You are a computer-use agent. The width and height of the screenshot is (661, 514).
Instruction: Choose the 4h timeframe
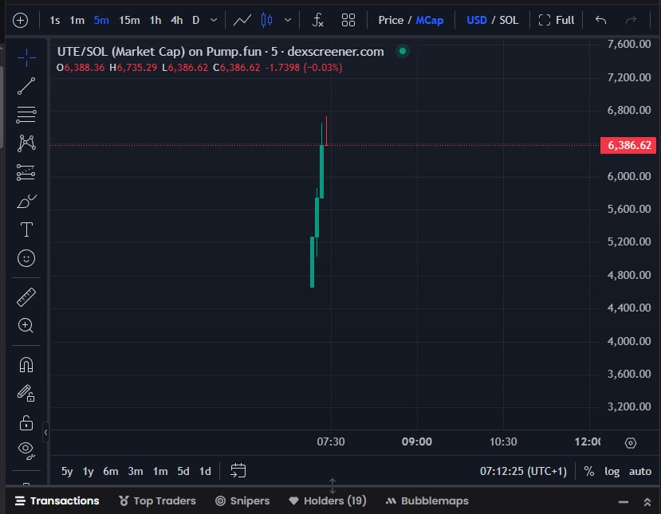click(x=177, y=20)
